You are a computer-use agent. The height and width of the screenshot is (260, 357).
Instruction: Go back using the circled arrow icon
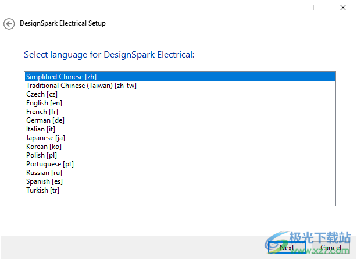(x=9, y=24)
